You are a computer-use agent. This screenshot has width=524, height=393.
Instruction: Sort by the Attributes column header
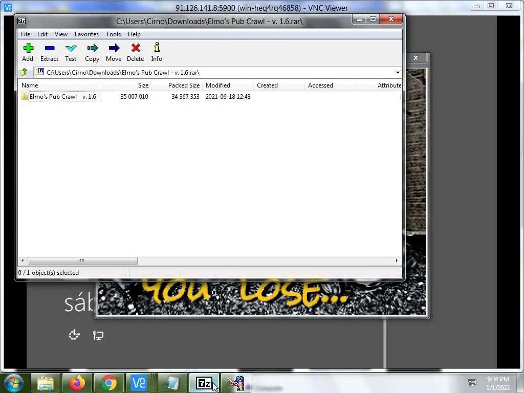pos(379,85)
